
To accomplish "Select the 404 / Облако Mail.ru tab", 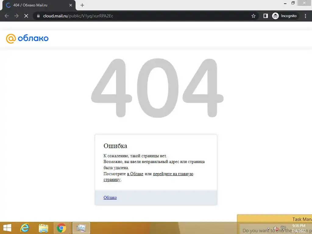I will coord(39,5).
